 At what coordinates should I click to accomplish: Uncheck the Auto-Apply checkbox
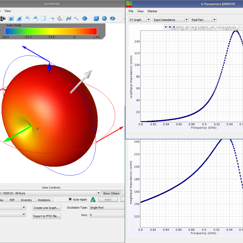point(70,199)
